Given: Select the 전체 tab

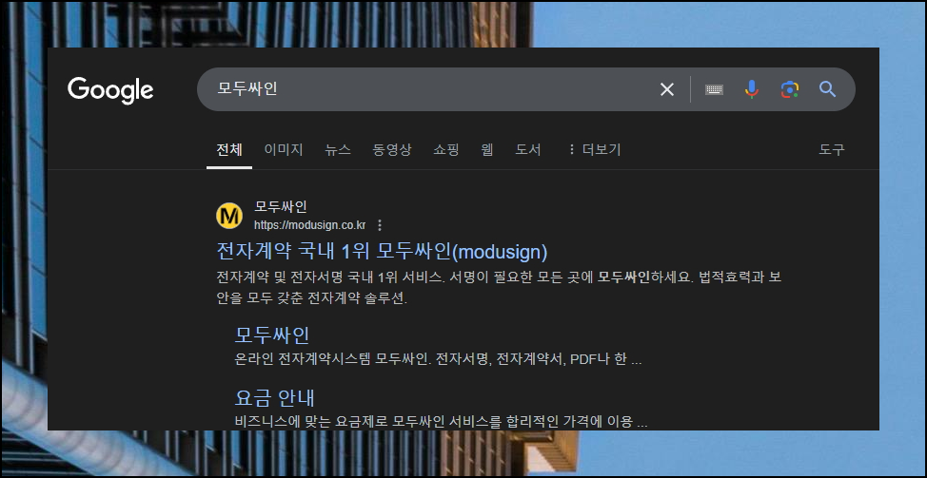Looking at the screenshot, I should tap(229, 150).
